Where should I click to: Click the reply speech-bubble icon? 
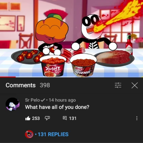[x=65, y=118]
